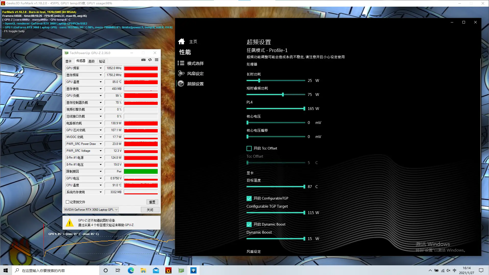
Task: Open 主页 label in control center sidebar
Action: [193, 42]
